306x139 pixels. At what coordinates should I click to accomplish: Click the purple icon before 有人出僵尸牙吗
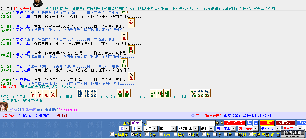pyautogui.click(x=192, y=116)
